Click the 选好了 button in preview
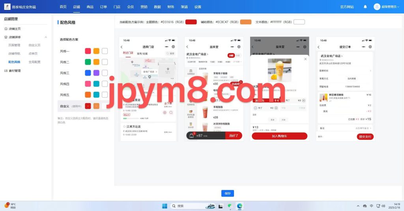This screenshot has width=404, height=211. click(234, 135)
